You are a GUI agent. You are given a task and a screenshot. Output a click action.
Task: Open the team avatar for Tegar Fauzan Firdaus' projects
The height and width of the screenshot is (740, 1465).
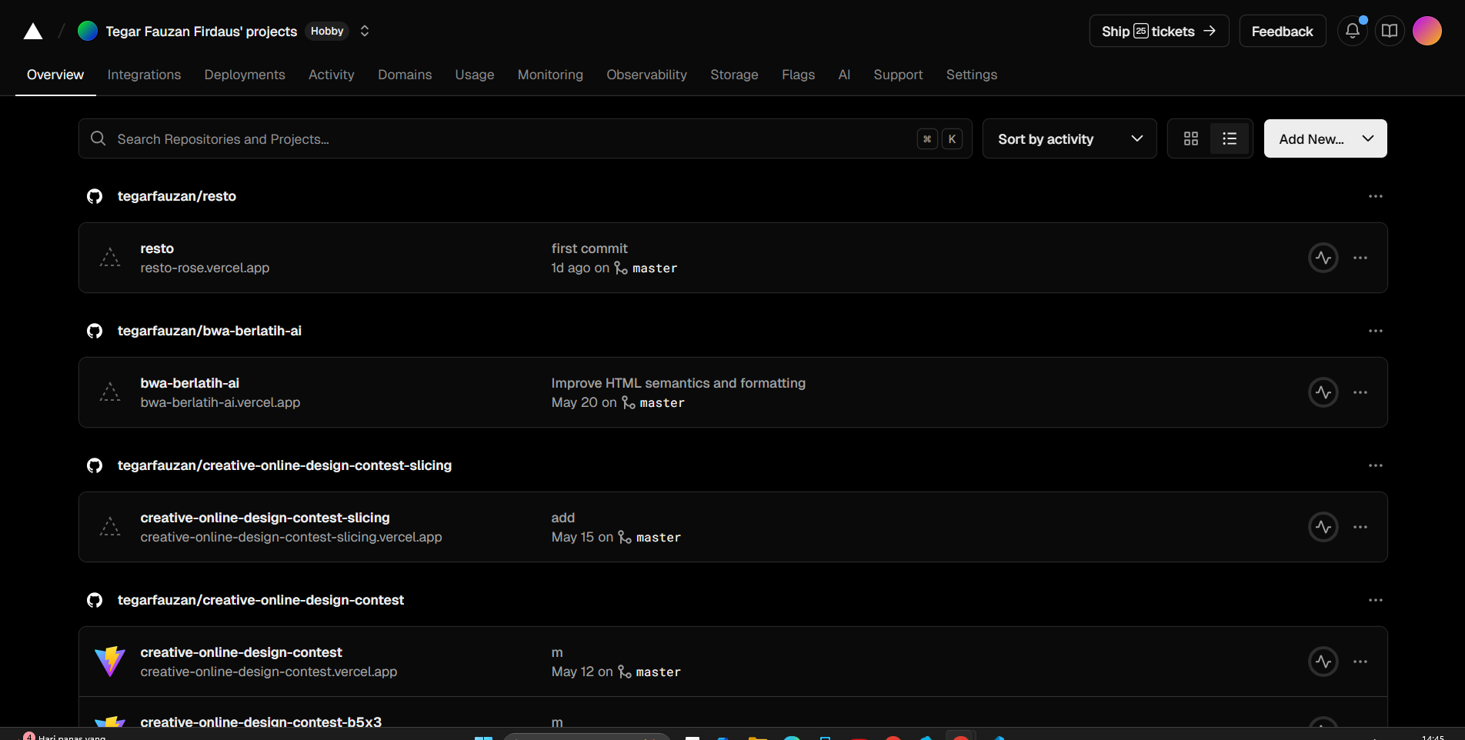click(x=88, y=31)
